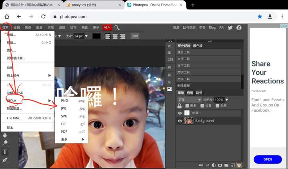Open Photopea's Twitter page icon

pyautogui.click(x=230, y=28)
